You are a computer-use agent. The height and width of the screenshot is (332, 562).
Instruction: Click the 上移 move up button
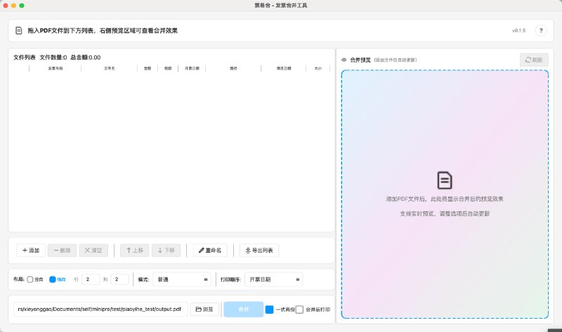[x=135, y=250]
